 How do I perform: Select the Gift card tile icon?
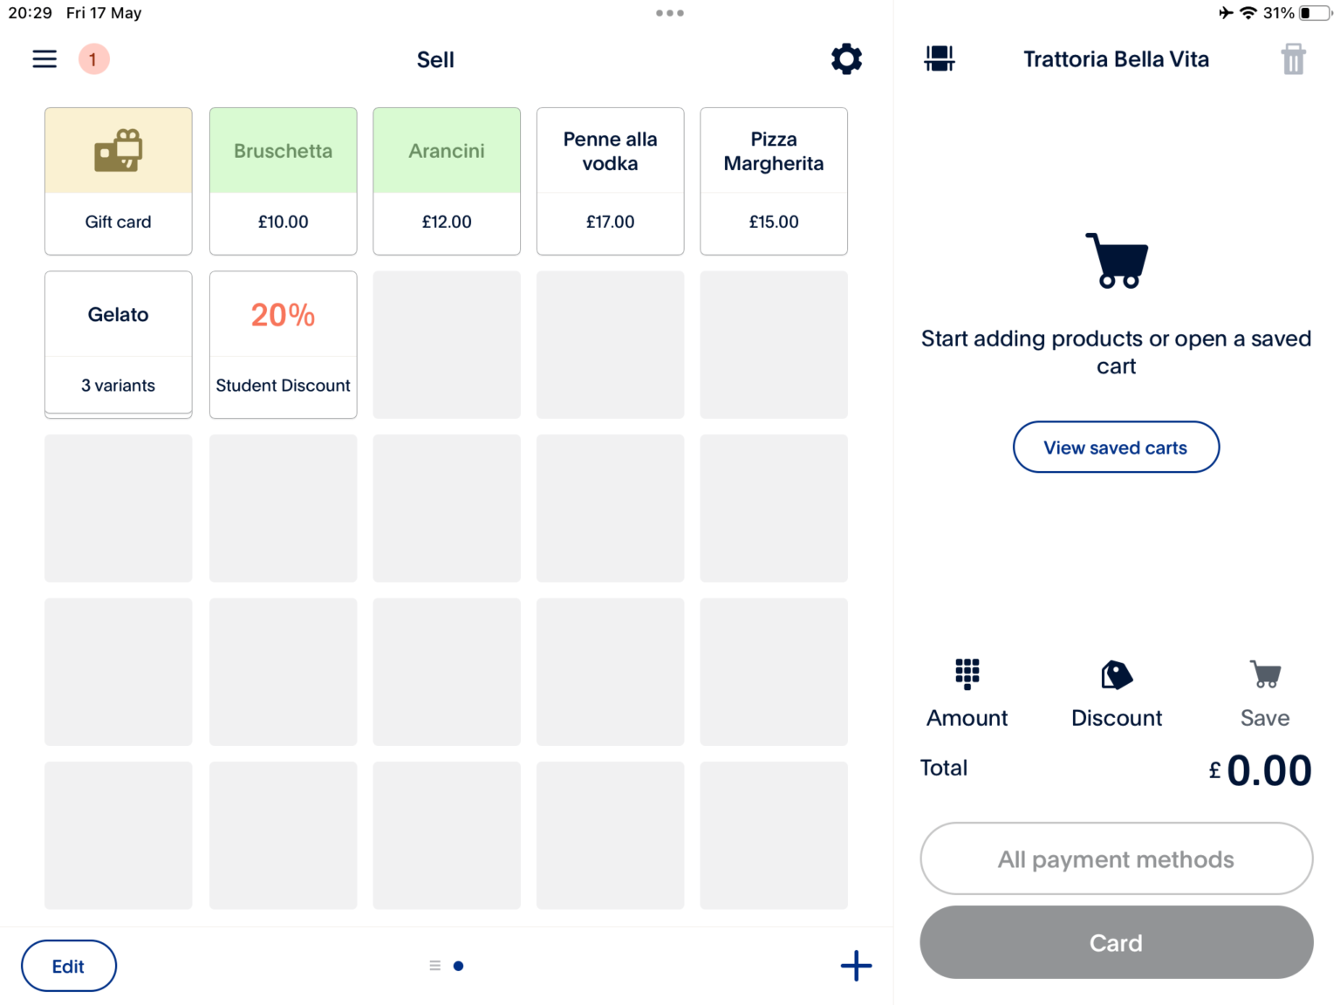(x=118, y=181)
